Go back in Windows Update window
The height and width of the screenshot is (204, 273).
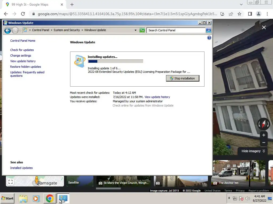[7, 30]
